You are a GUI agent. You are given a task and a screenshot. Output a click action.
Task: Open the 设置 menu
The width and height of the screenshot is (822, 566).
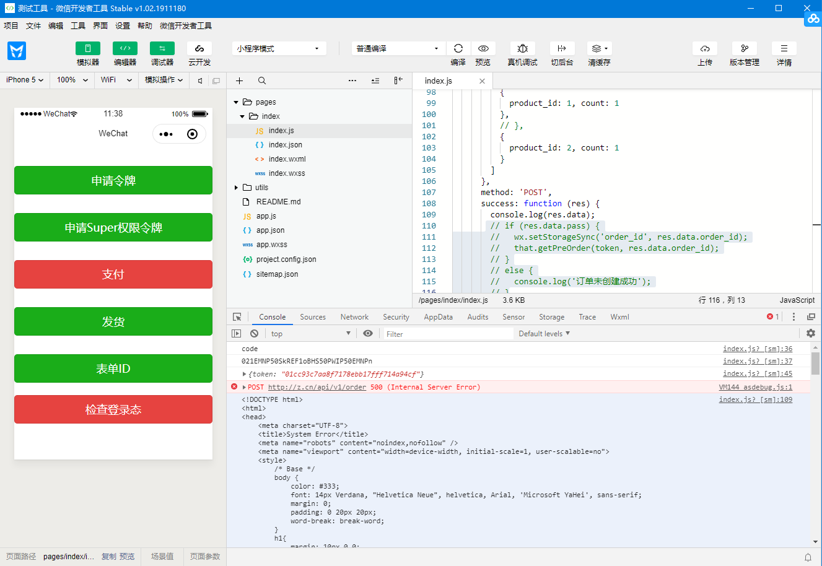[x=123, y=25]
